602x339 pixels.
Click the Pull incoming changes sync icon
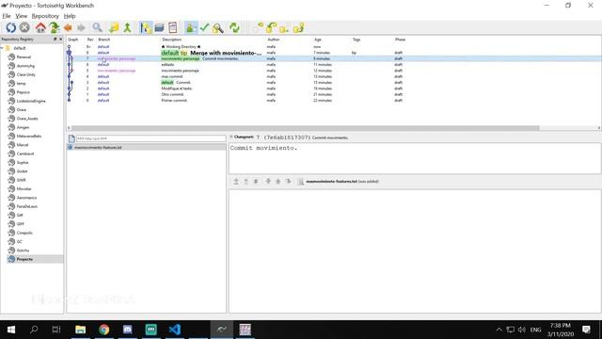272,27
